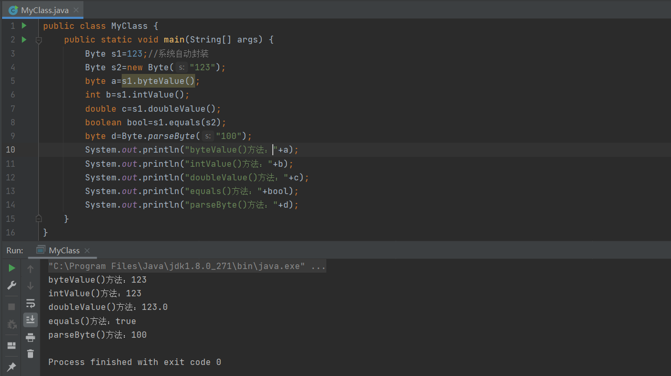Close the MyClass run tab
The height and width of the screenshot is (376, 671).
(87, 251)
